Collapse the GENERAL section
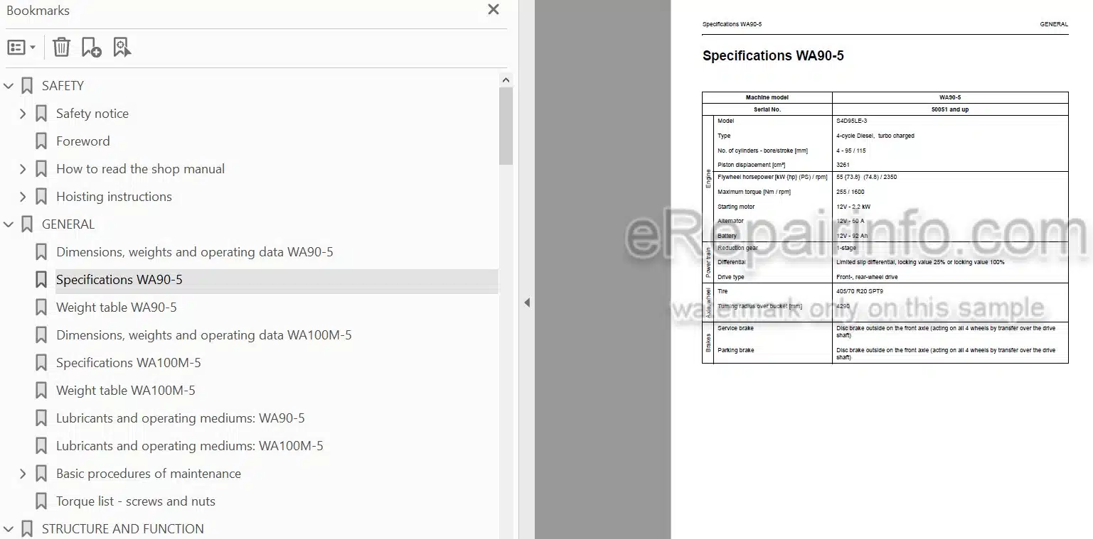Image resolution: width=1093 pixels, height=539 pixels. (x=9, y=224)
